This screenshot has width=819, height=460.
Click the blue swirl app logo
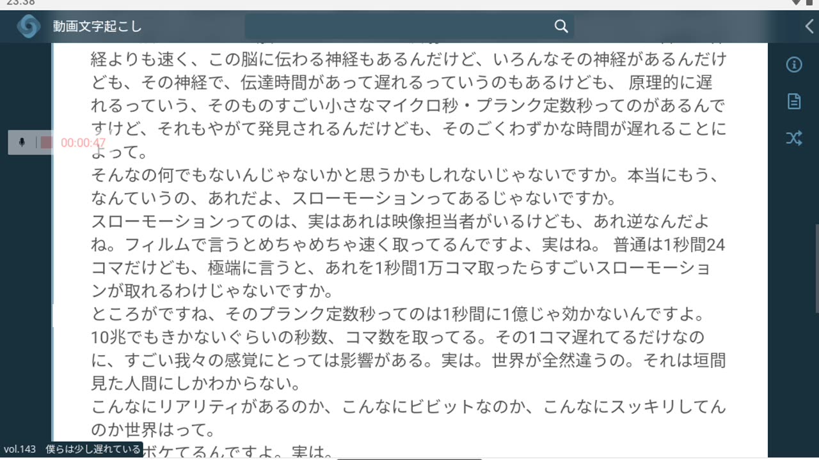click(29, 26)
